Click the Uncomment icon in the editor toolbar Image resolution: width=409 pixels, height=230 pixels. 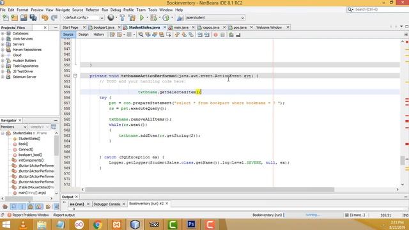click(238, 34)
